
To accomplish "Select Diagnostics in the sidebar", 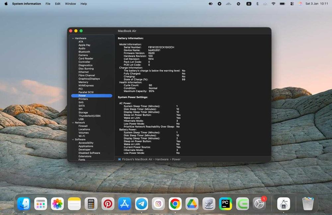I will [x=85, y=65].
